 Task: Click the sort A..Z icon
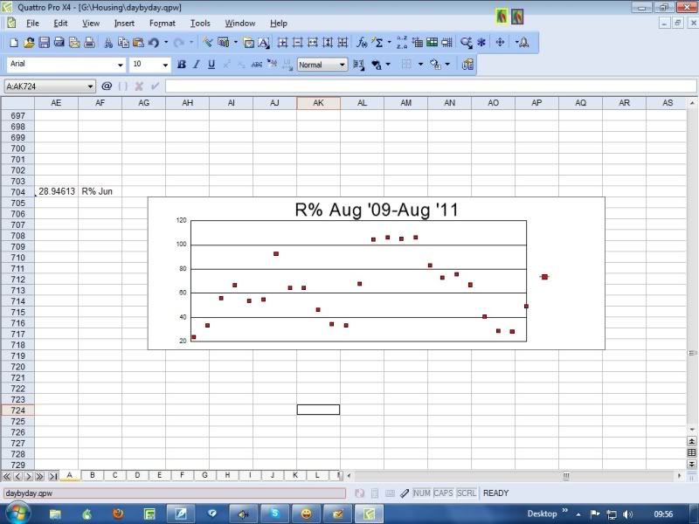click(x=402, y=42)
